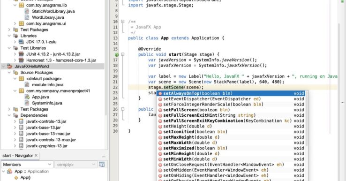Choose setFullScreen(boolean bln) completion
Image resolution: width=346 pixels, height=181 pixels.
click(x=231, y=110)
